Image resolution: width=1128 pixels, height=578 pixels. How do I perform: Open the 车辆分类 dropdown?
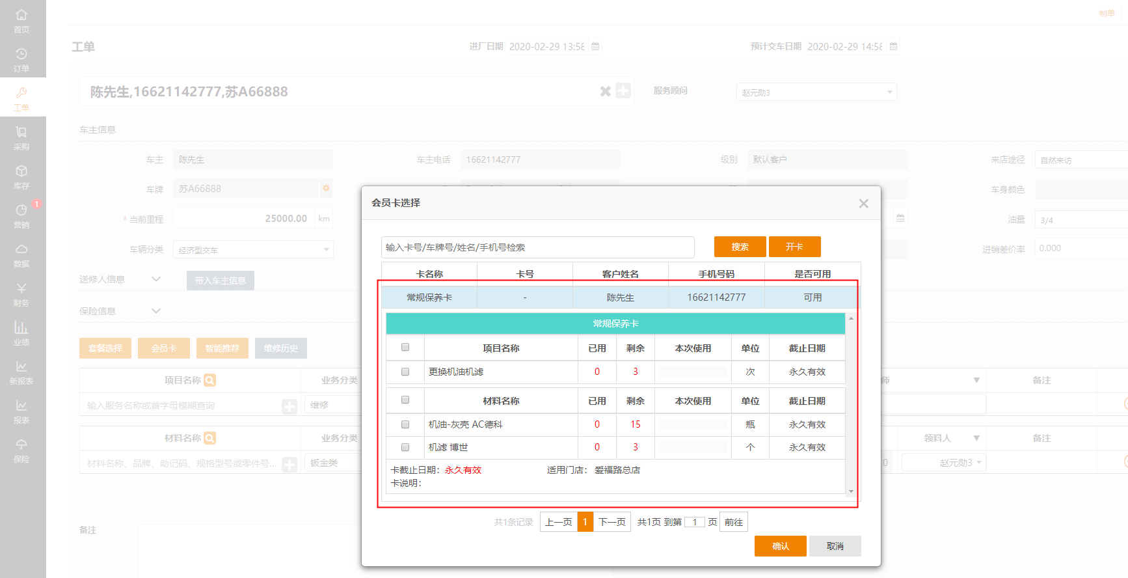pos(253,249)
